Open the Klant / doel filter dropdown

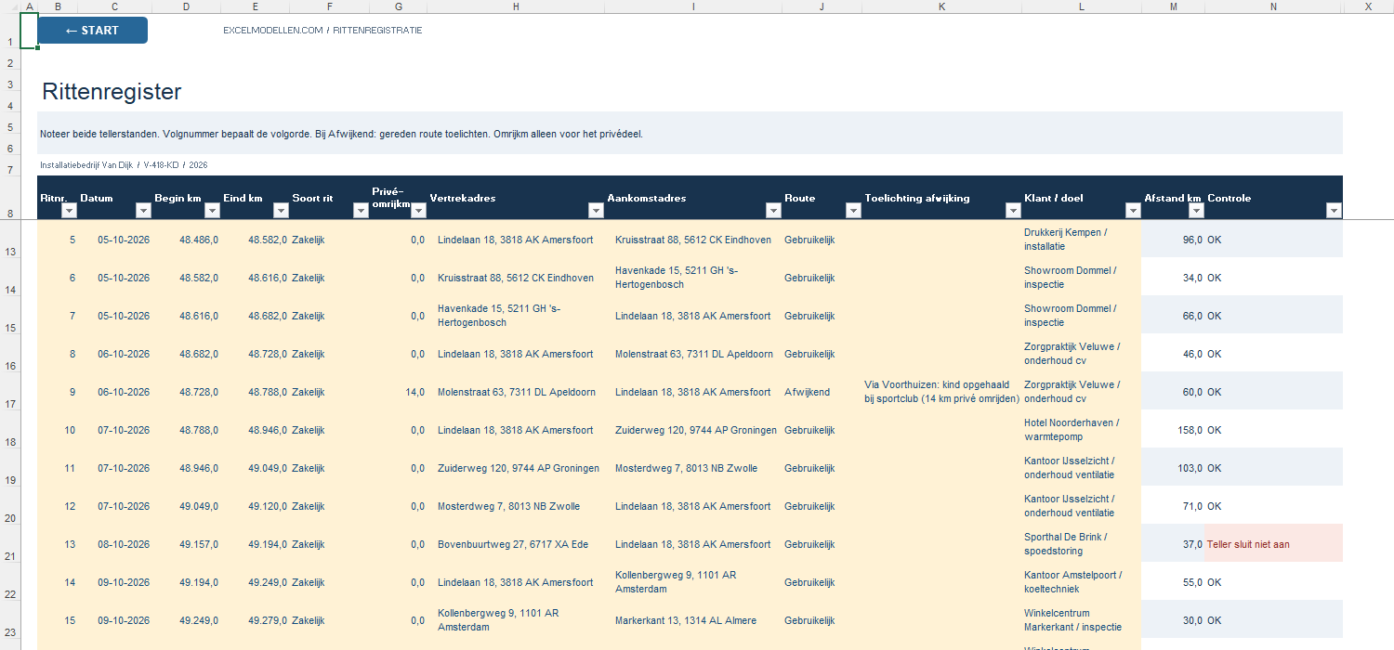pos(1133,211)
